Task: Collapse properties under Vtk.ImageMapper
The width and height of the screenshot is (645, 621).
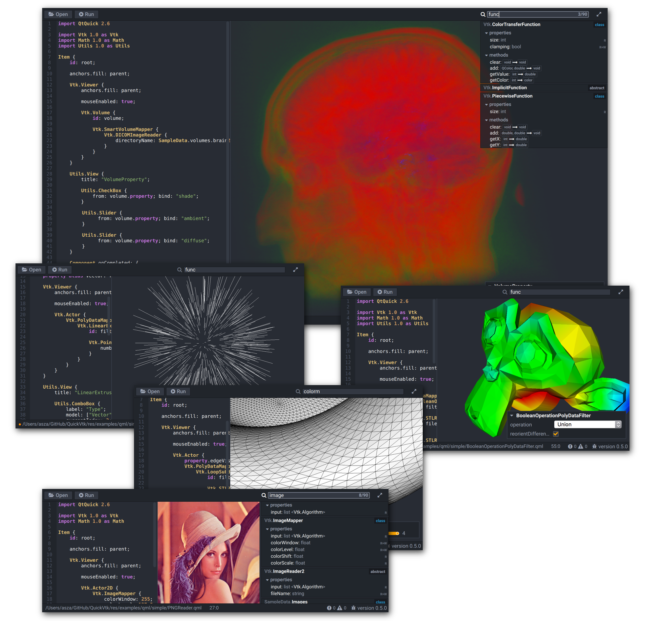Action: [x=267, y=529]
